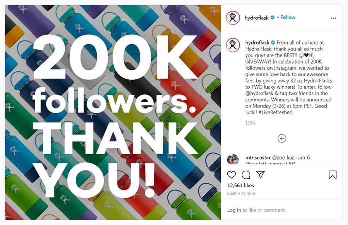348x225 pixels.
Task: Open @zoe_kaz_ram_6 tagged profile
Action: 291,158
